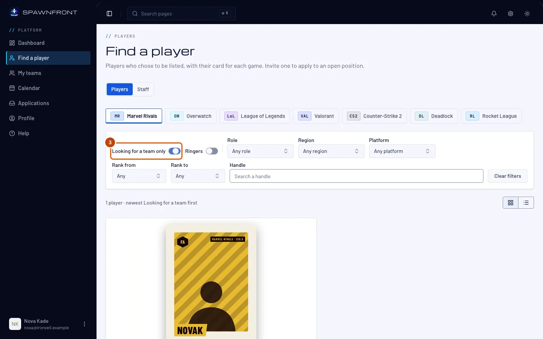Go to Dashboard in sidebar
This screenshot has height=339, width=543.
48,43
